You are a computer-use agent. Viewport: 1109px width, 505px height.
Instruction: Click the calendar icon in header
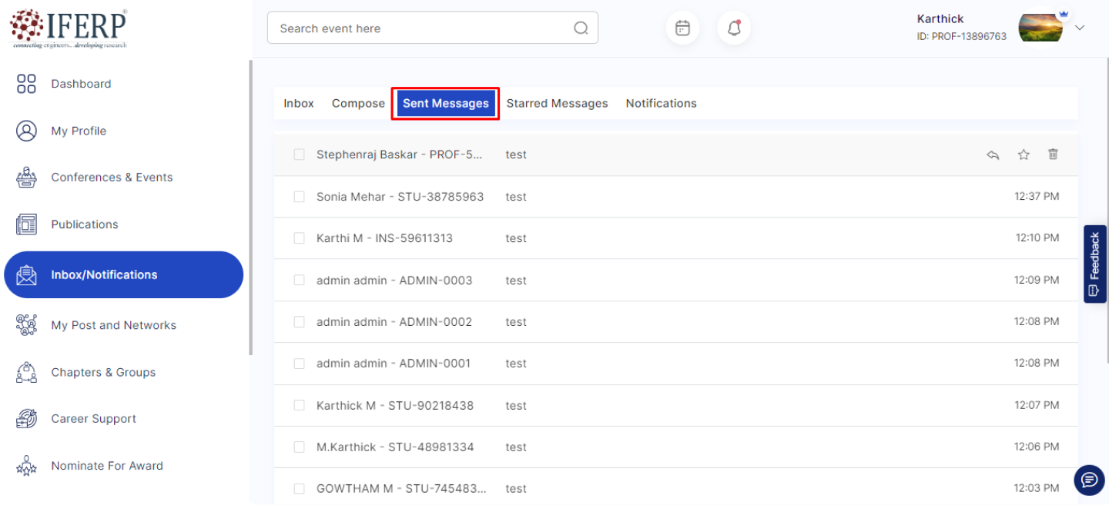[682, 28]
